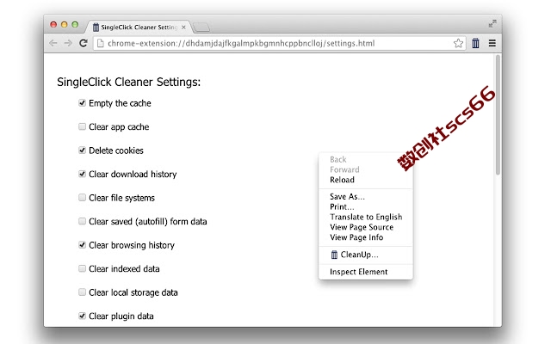
Task: Click the page vertical scrollbar thumb
Action: pyautogui.click(x=498, y=115)
